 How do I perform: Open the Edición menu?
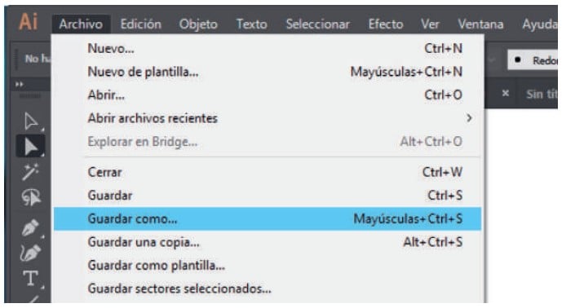pos(140,24)
